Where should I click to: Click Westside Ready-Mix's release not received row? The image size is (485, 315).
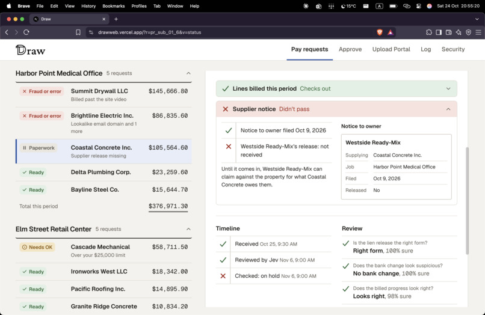coord(277,150)
